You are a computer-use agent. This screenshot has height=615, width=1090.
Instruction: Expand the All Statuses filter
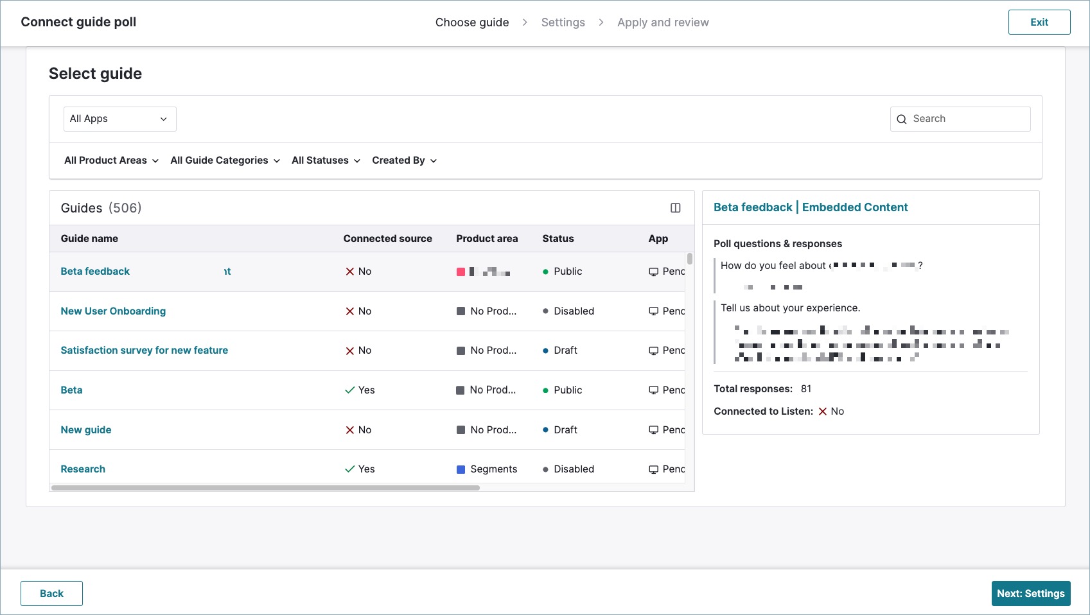[326, 160]
